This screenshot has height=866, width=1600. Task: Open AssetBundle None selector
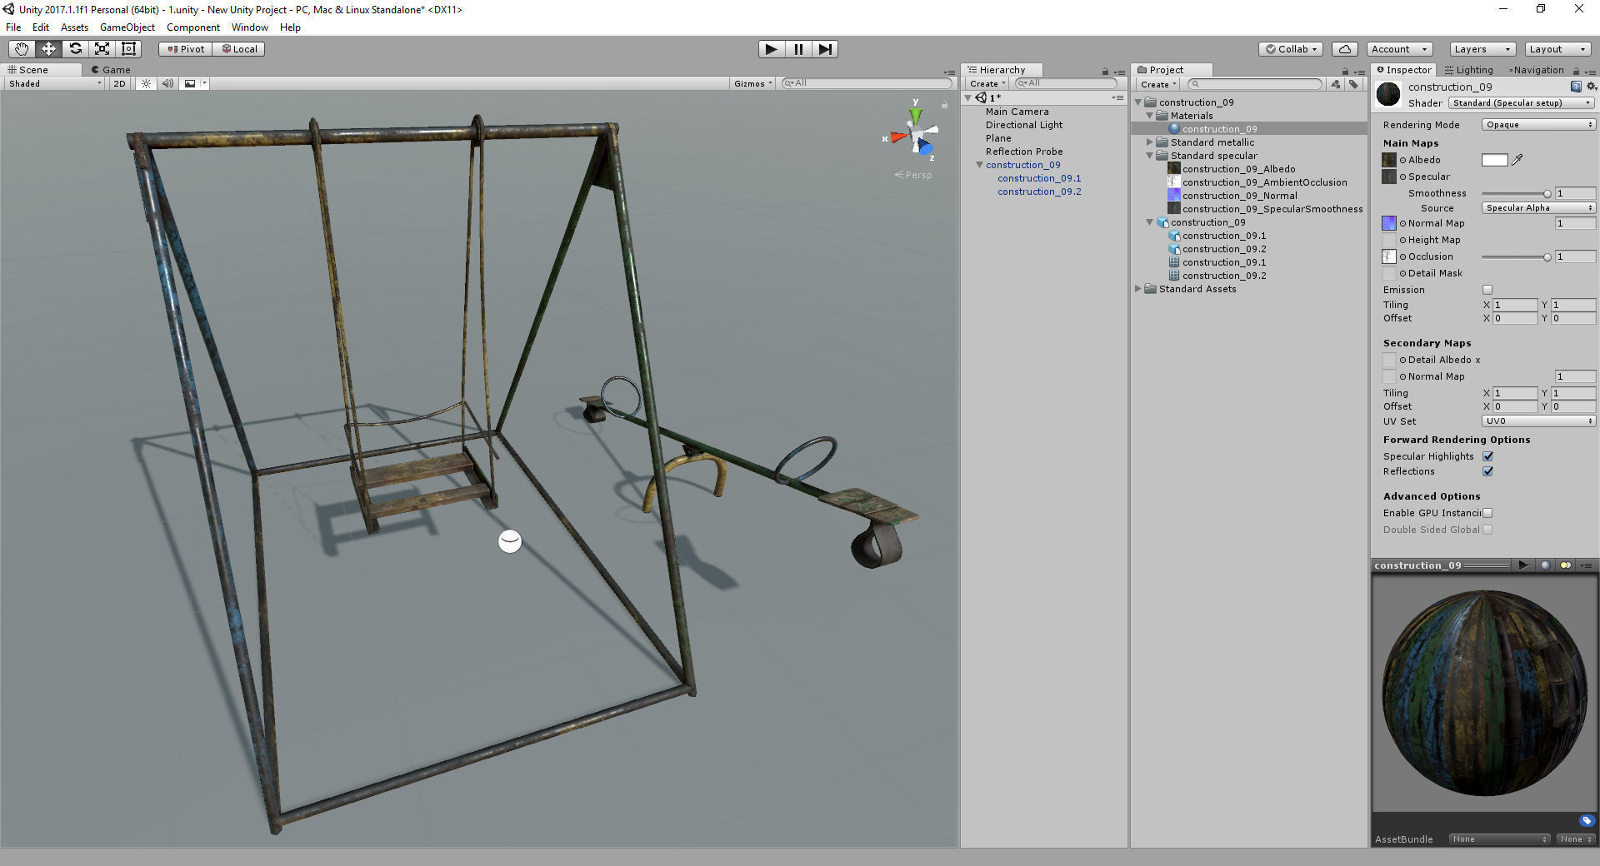(x=1499, y=839)
